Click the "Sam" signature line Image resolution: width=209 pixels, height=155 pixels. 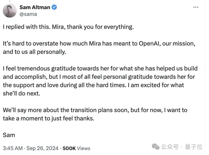click(9, 135)
